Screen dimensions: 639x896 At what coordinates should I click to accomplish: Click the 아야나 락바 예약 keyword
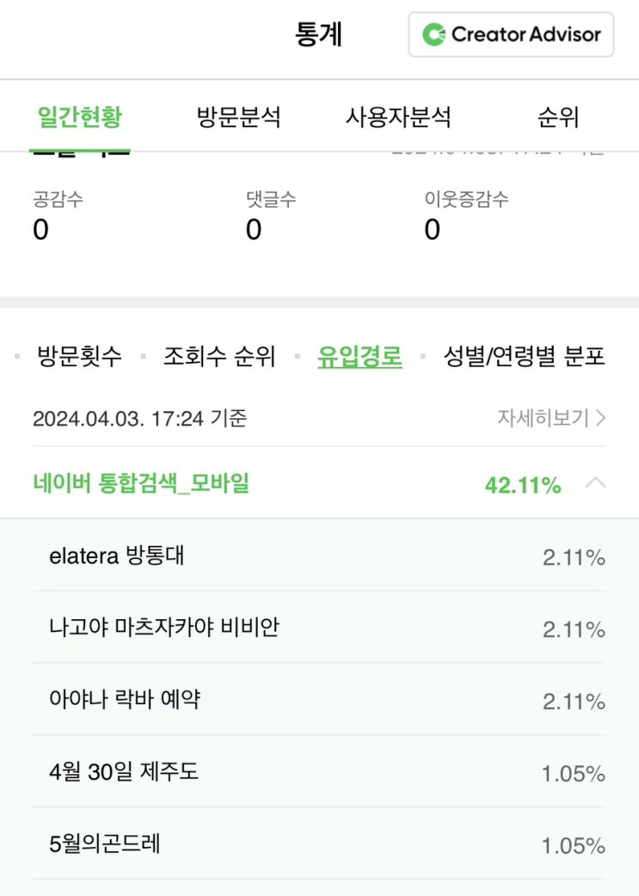point(125,700)
